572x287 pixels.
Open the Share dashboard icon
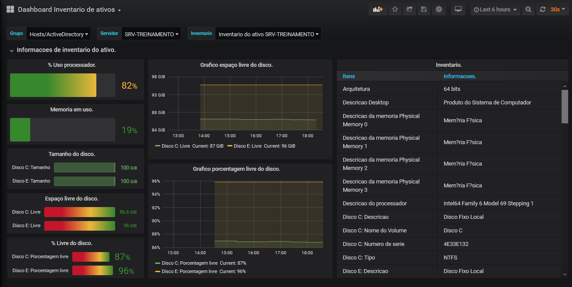tap(409, 9)
